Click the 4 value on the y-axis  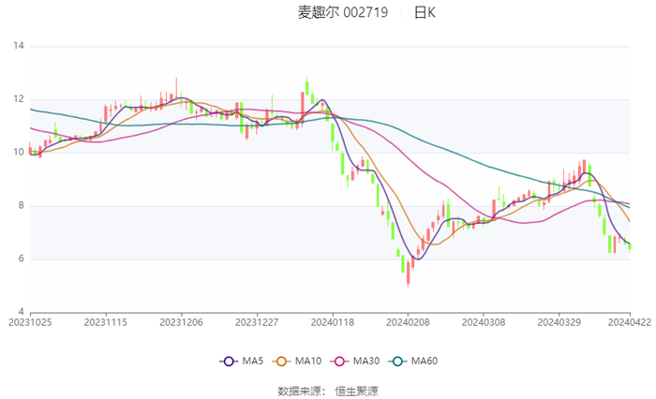22,312
